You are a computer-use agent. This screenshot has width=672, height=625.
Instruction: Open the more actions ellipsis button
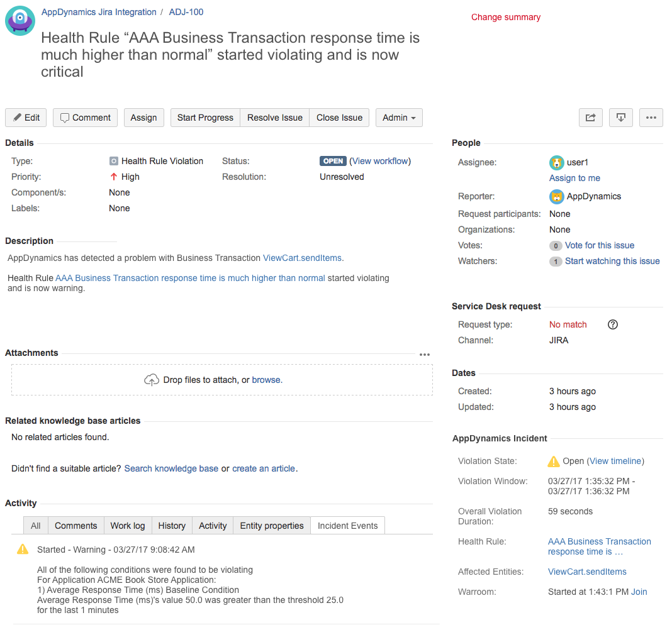pos(651,118)
